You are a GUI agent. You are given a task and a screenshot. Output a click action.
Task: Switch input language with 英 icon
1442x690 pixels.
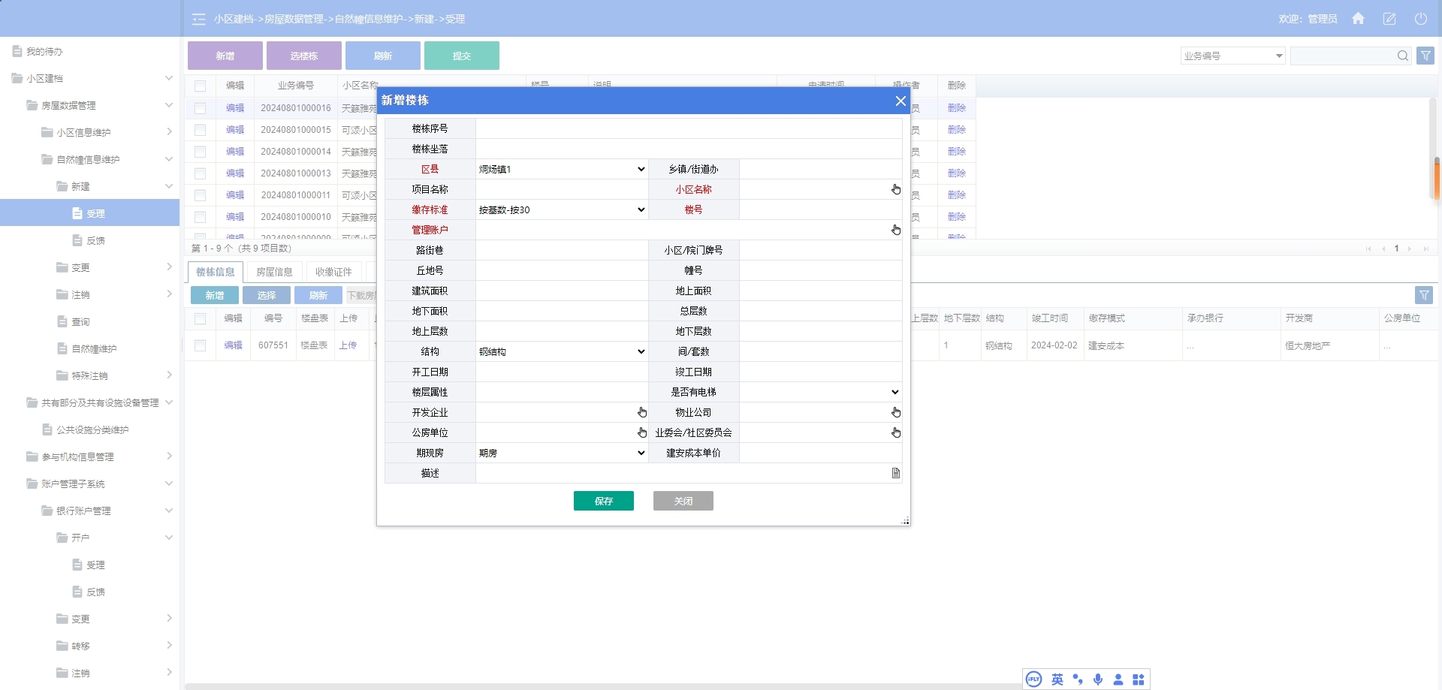1057,679
